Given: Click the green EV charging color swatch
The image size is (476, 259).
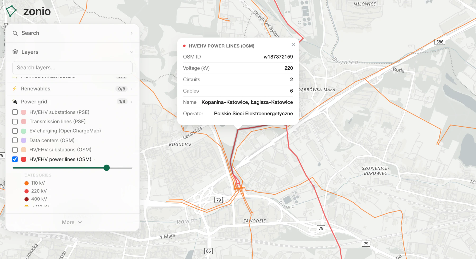Looking at the screenshot, I should [24, 131].
